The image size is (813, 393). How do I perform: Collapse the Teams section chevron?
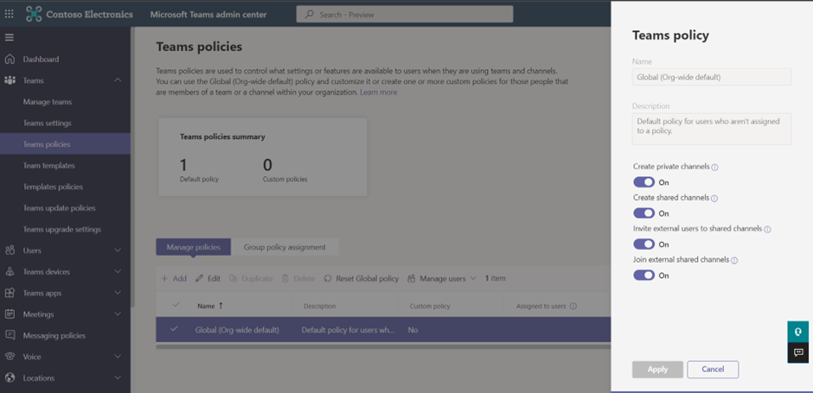click(118, 80)
